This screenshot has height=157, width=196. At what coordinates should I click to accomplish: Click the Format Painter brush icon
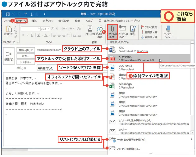pyautogui.click(x=16, y=37)
